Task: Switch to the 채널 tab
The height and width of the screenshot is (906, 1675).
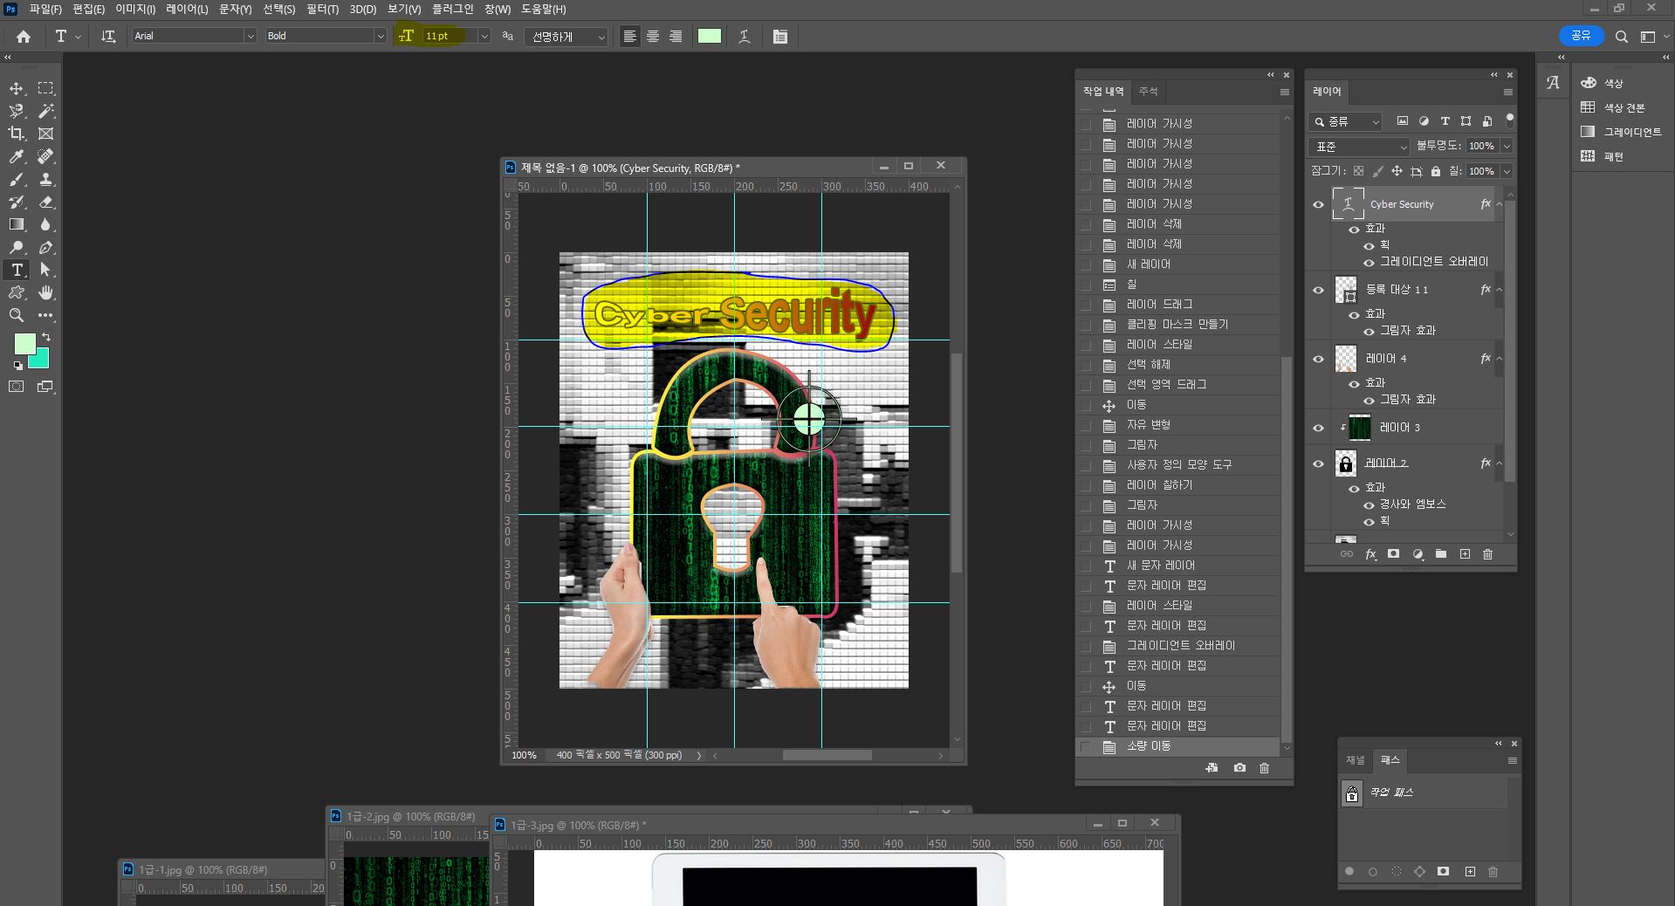Action: click(x=1355, y=760)
